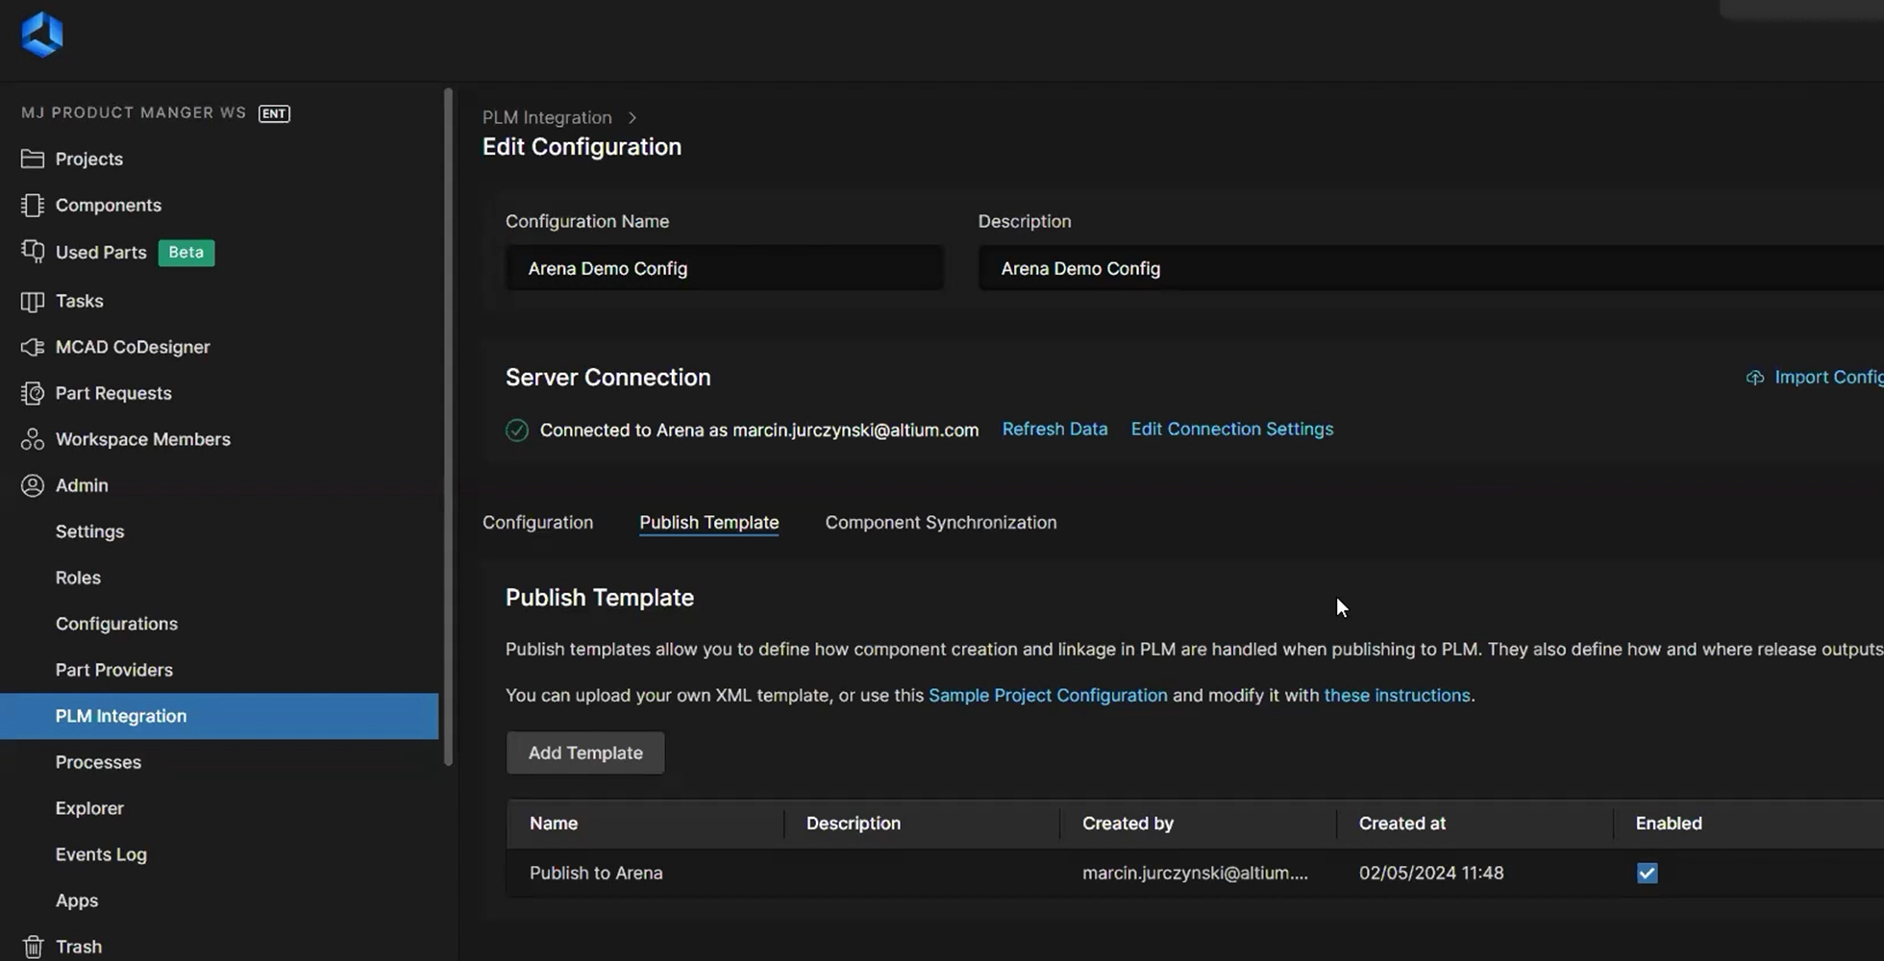
Task: Open Projects in the sidebar
Action: point(89,159)
